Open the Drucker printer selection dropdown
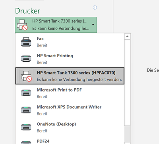This screenshot has height=144, width=159. click(56, 25)
